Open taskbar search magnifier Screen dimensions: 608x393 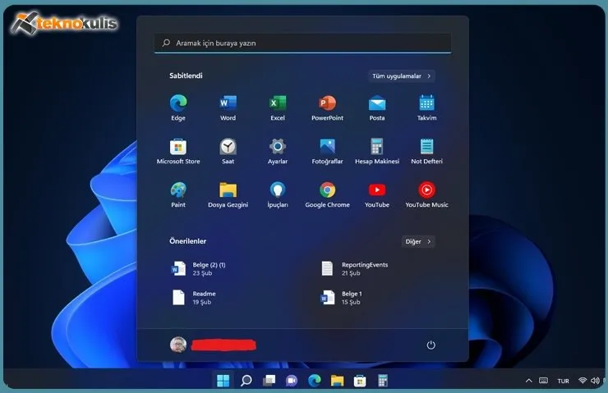pos(246,381)
